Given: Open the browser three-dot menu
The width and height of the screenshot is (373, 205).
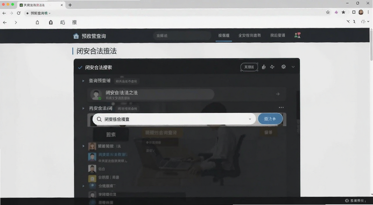Looking at the screenshot, I should pyautogui.click(x=368, y=13).
